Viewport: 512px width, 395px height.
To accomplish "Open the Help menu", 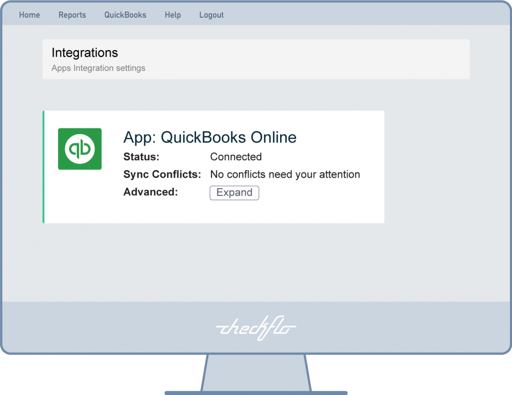I will point(172,15).
